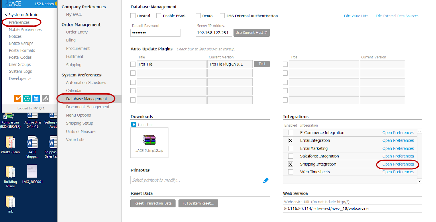Click Integrations list scroll up arrow
Screen dimensions: 436x222
(420, 131)
